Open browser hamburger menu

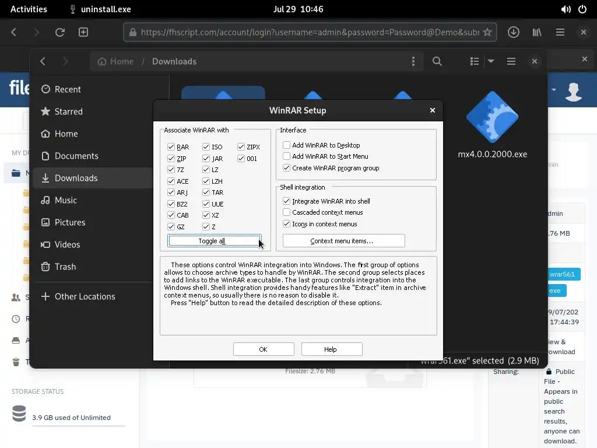[x=560, y=32]
